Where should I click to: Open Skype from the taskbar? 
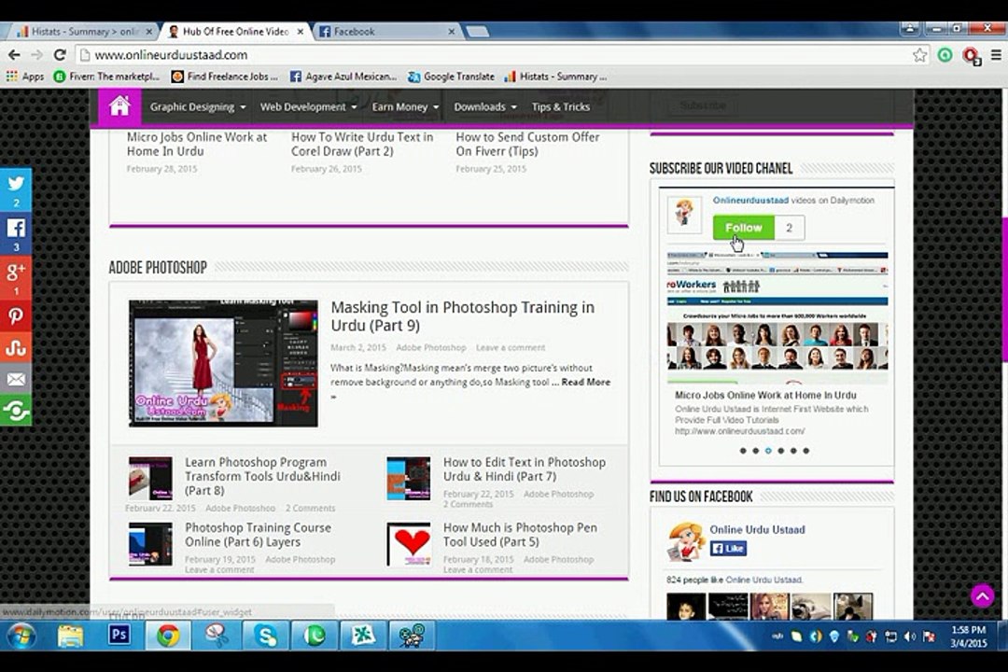click(x=265, y=636)
